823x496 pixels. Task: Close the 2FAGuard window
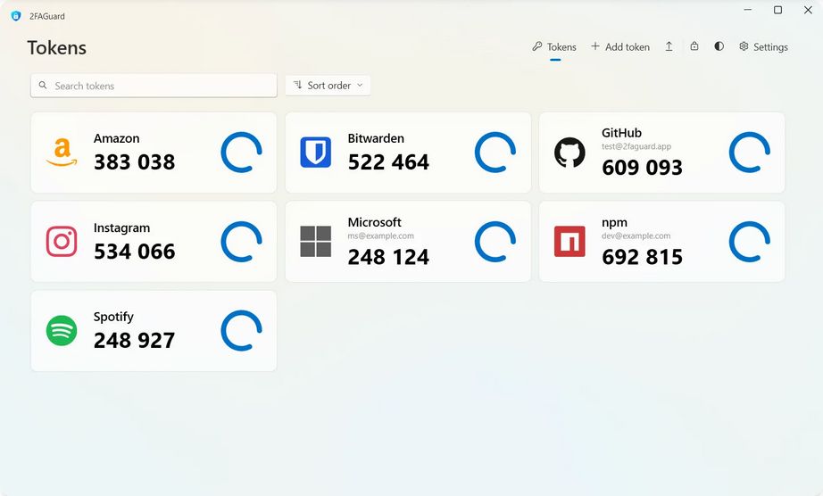[808, 10]
